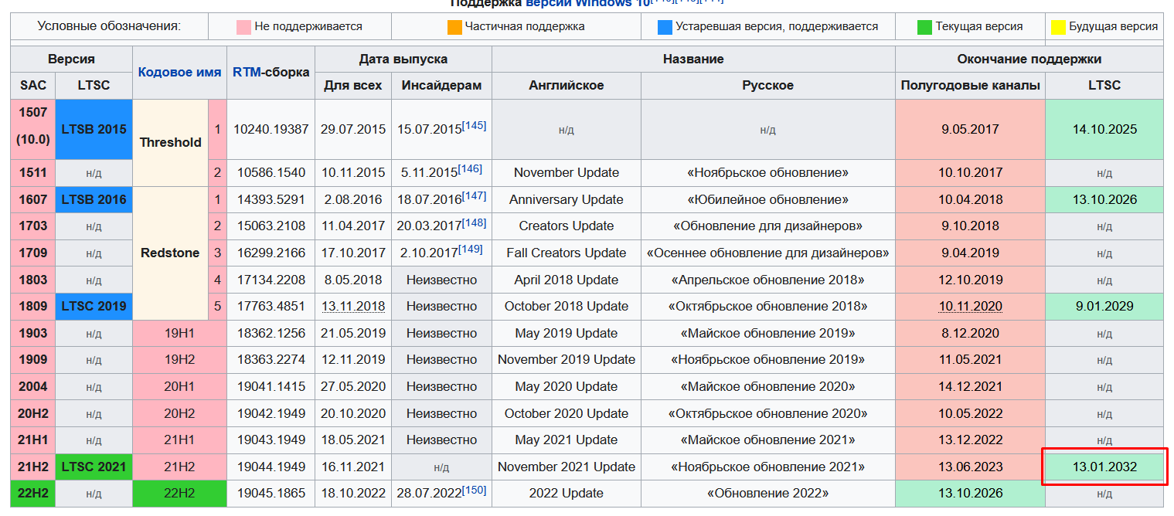Click the blue Устаревшая версия legend swatch
Screen dimensions: 1174x516
tap(665, 27)
